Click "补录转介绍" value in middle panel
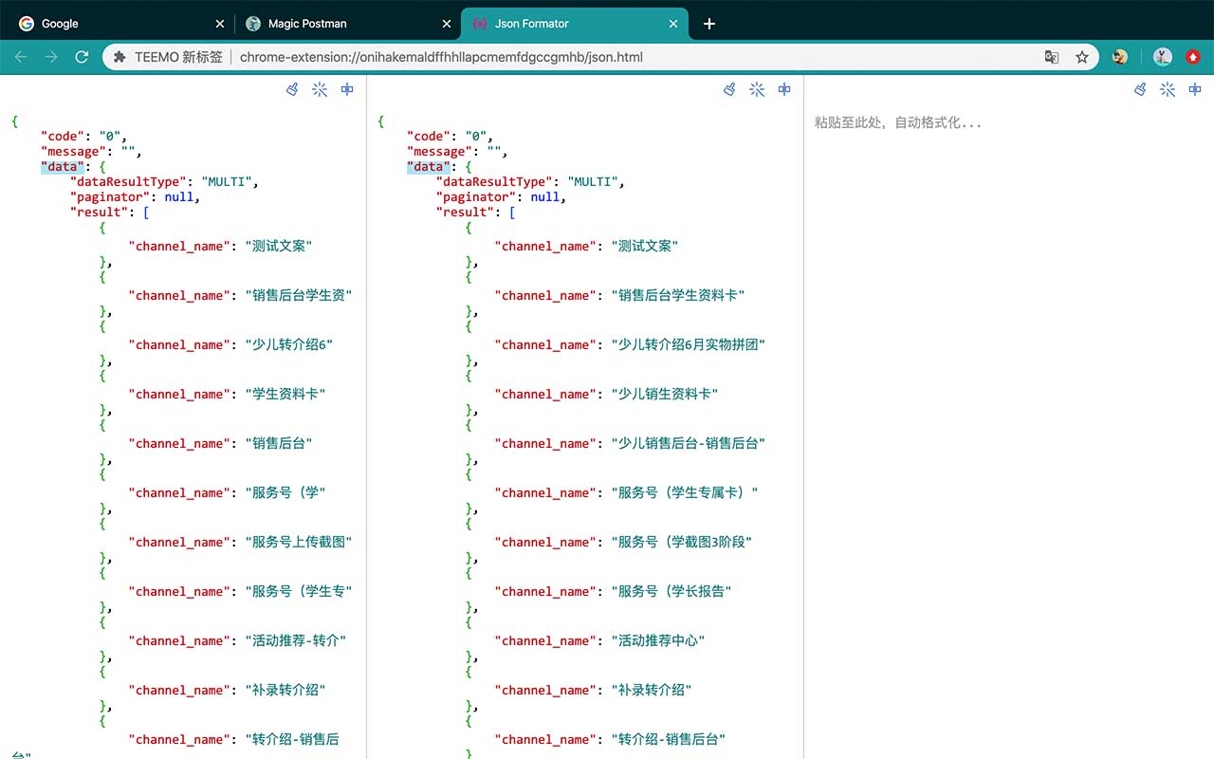Screen dimensions: 1214x759 pyautogui.click(x=652, y=691)
